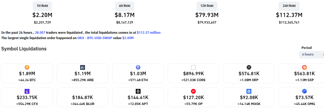Click the MASK coin icon

[249, 91]
